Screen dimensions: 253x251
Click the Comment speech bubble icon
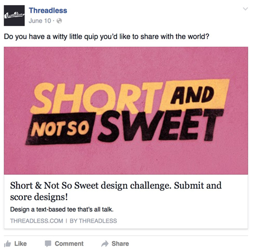(48, 244)
